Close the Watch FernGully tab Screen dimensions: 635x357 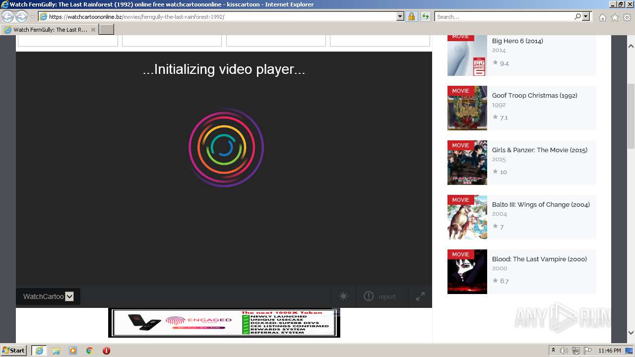coord(93,30)
